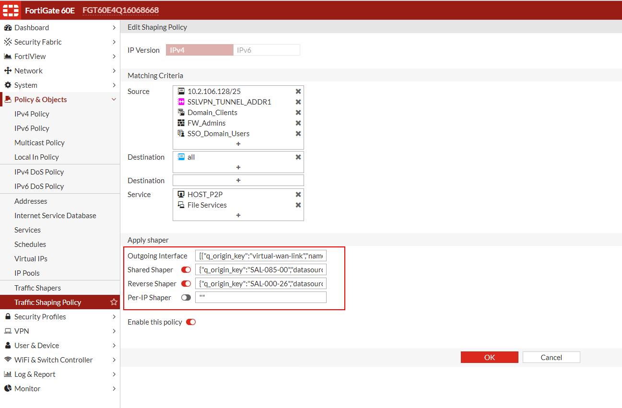This screenshot has width=622, height=408.
Task: Toggle the Shared Shaper switch
Action: (x=186, y=270)
